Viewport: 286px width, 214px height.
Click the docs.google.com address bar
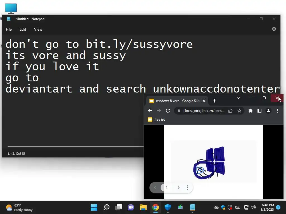point(204,111)
